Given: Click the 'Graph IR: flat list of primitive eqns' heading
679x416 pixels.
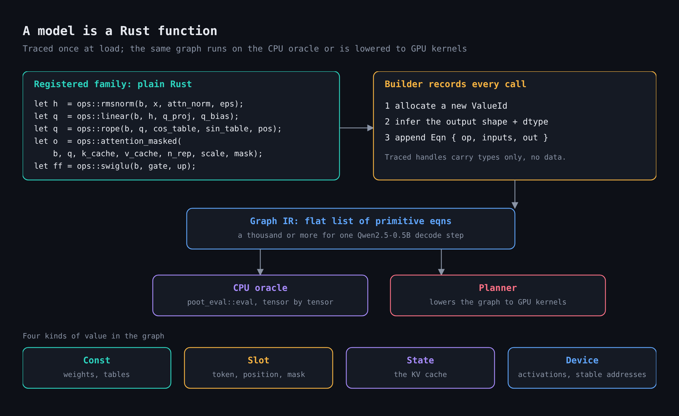Looking at the screenshot, I should click(x=351, y=221).
